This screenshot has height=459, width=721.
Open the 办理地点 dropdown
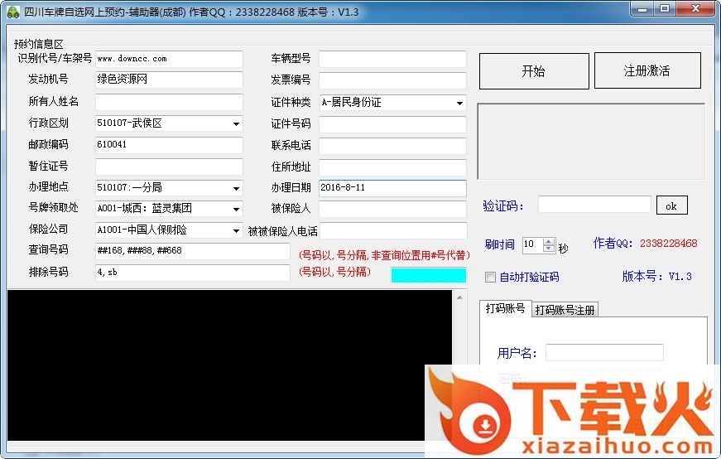[236, 188]
